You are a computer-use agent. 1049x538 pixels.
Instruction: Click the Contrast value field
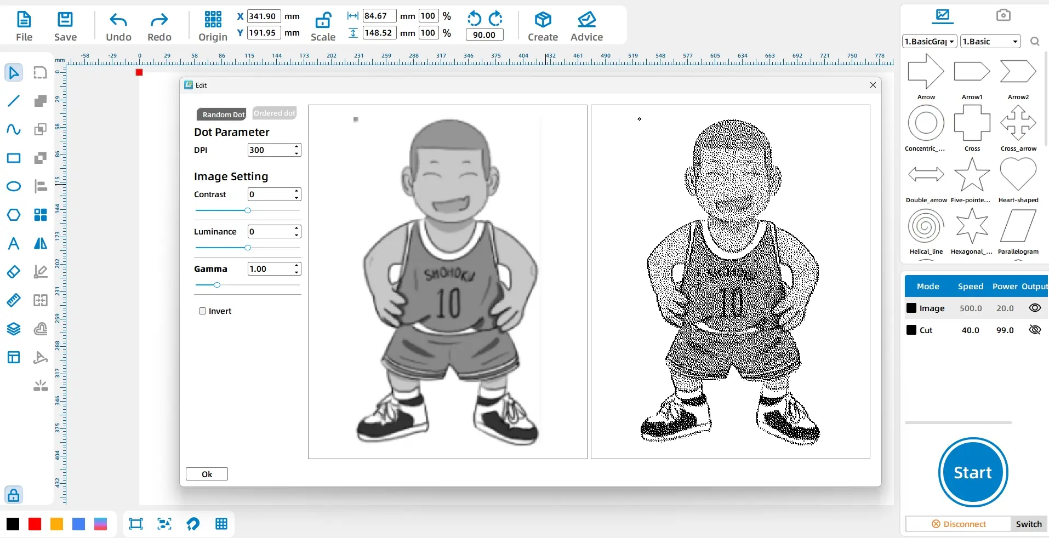click(x=274, y=194)
